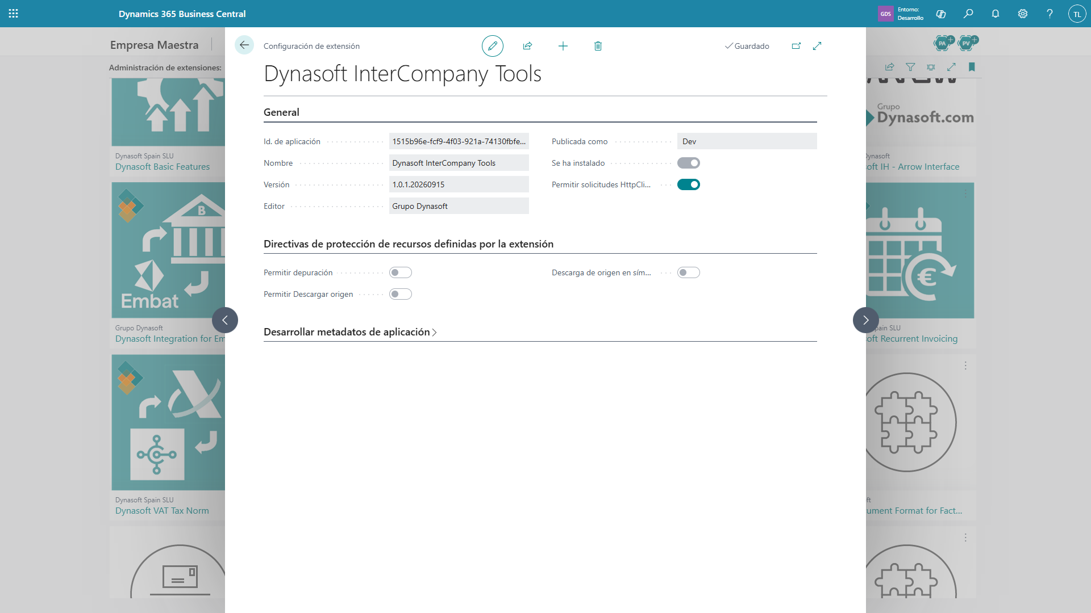1091x613 pixels.
Task: Open 'Dynasoft VAT Tax Norm' link
Action: (162, 511)
